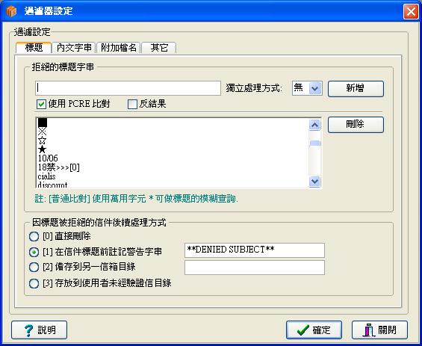
Task: Select the hollow star list entry
Action: tap(43, 140)
